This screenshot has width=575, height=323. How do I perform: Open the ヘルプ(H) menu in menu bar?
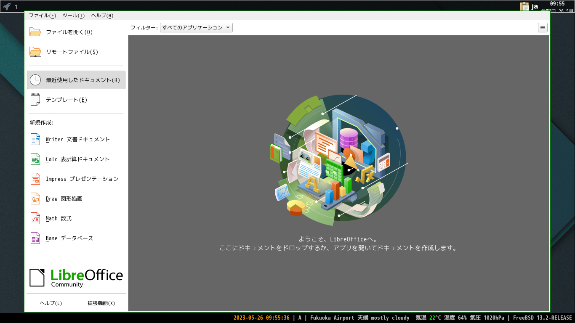click(102, 16)
